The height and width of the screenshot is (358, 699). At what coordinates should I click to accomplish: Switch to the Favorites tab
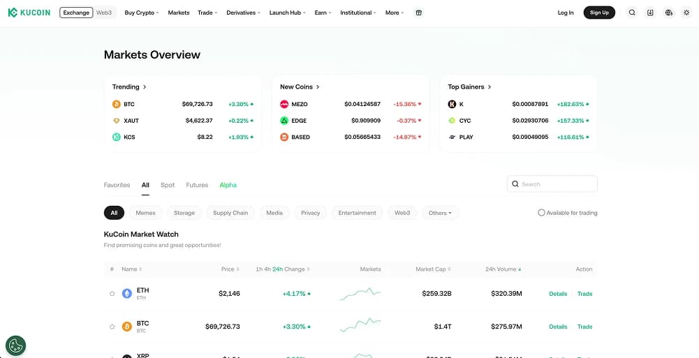tap(117, 185)
